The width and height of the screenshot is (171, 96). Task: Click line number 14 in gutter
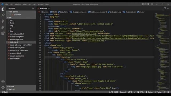pos(40,45)
